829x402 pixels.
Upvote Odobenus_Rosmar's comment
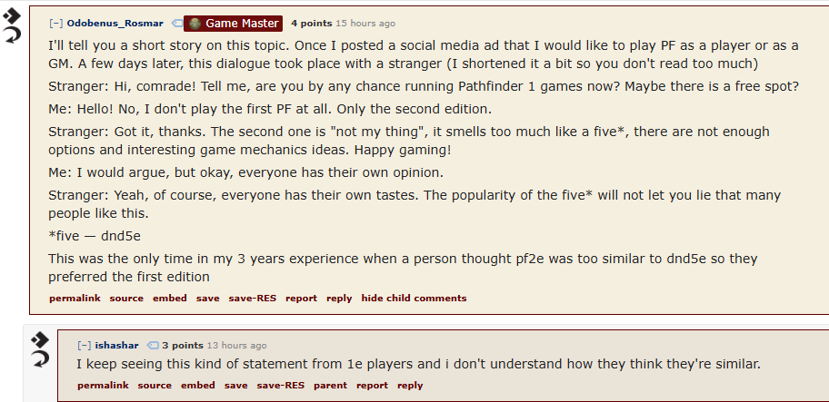coord(12,16)
